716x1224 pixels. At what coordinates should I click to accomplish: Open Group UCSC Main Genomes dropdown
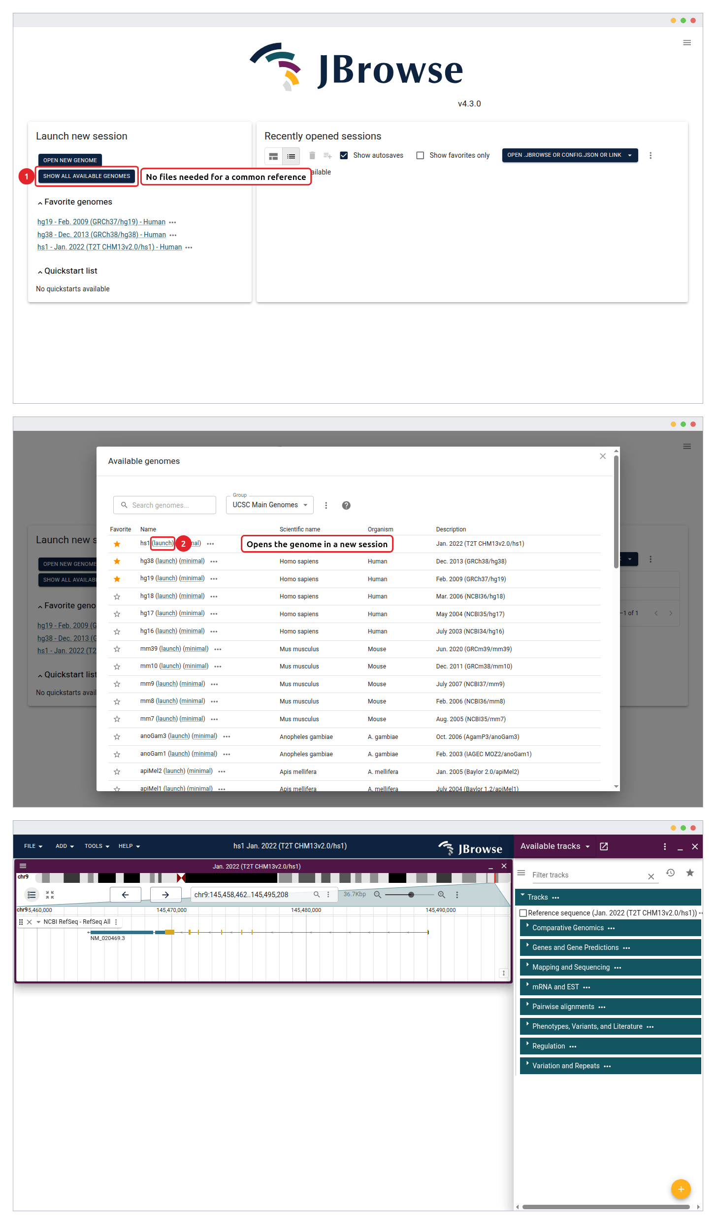click(x=270, y=505)
